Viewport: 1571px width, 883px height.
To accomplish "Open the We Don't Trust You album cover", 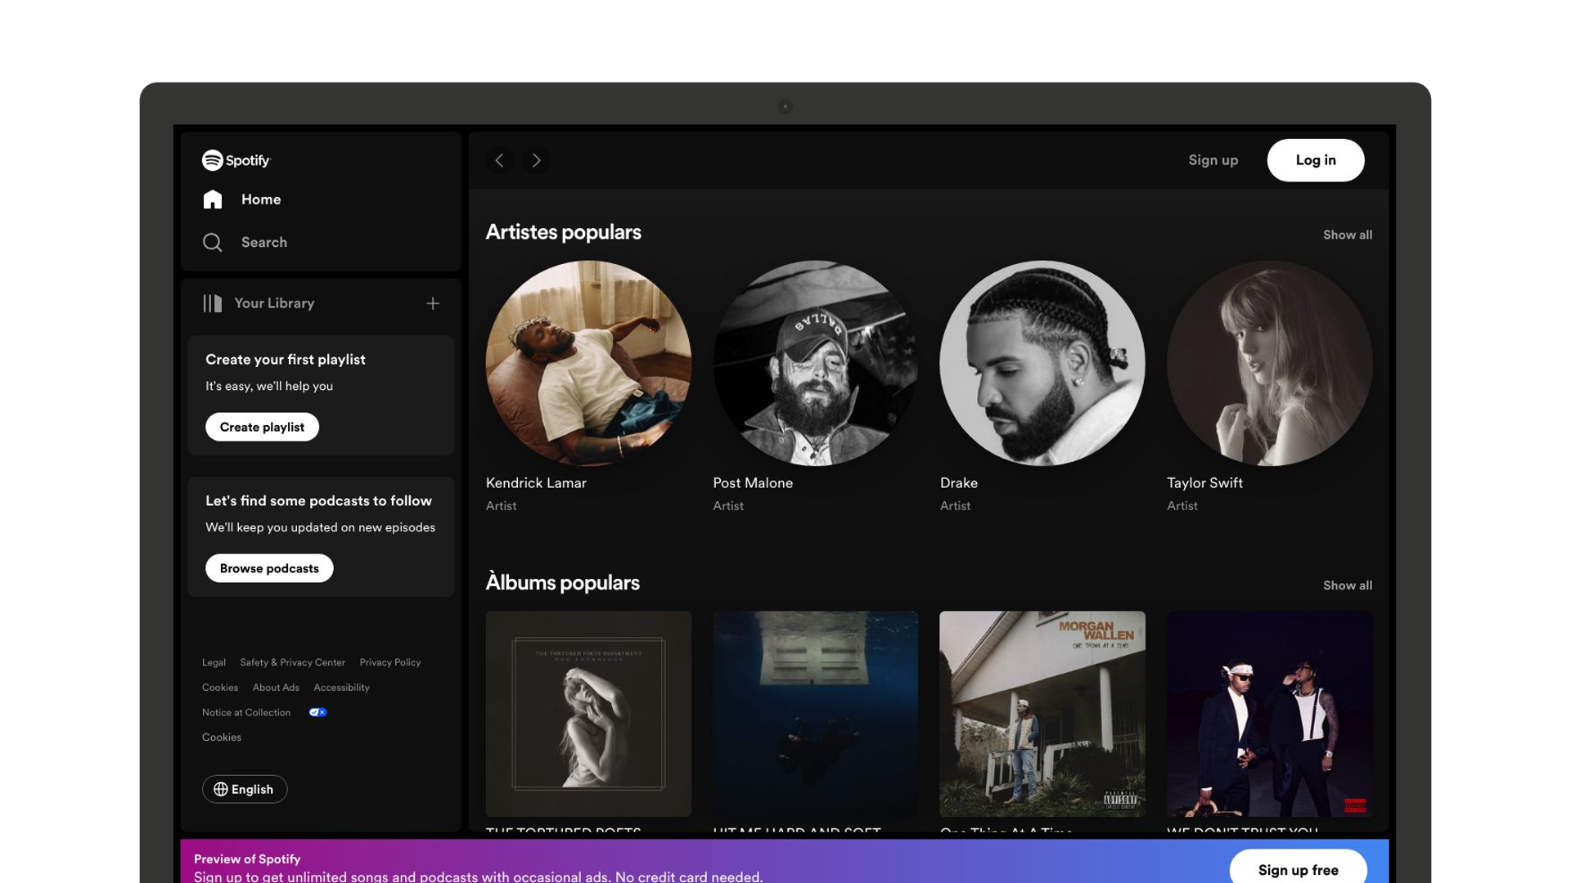I will tap(1270, 714).
